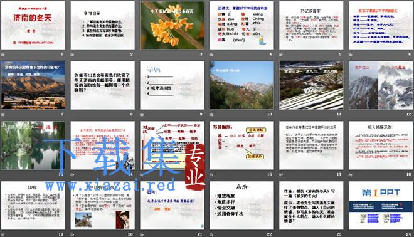Select the snowy terraced hillside slide 11

point(311,85)
